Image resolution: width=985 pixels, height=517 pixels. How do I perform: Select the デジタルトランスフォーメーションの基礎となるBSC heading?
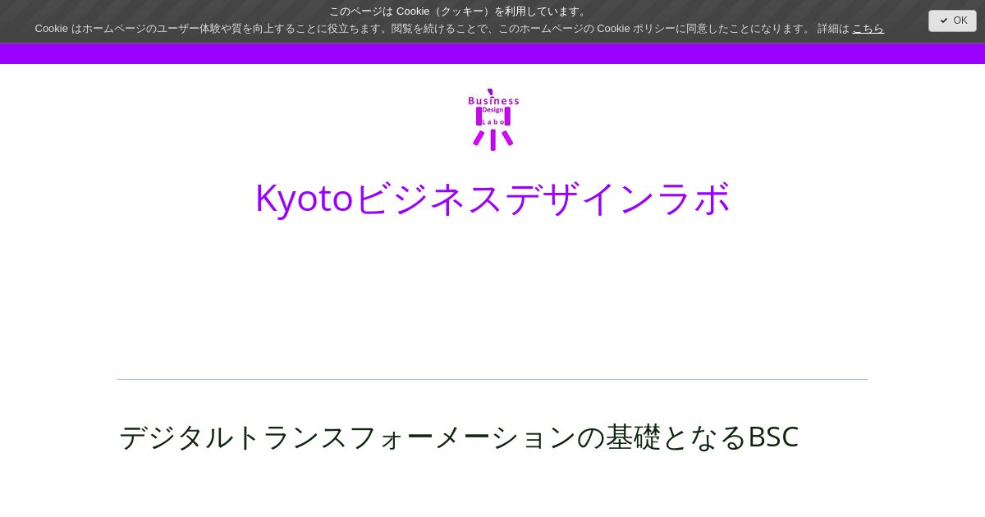point(459,437)
